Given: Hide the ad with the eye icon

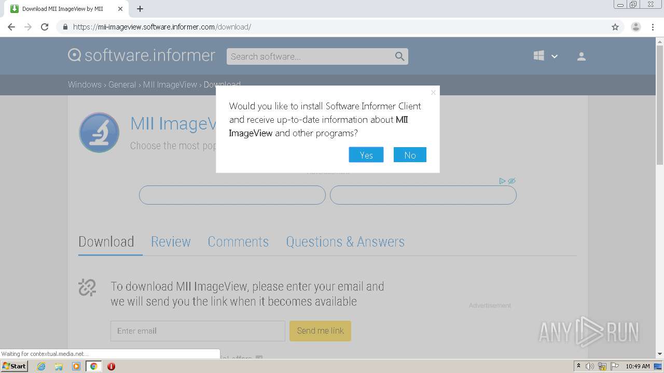Looking at the screenshot, I should tap(511, 181).
